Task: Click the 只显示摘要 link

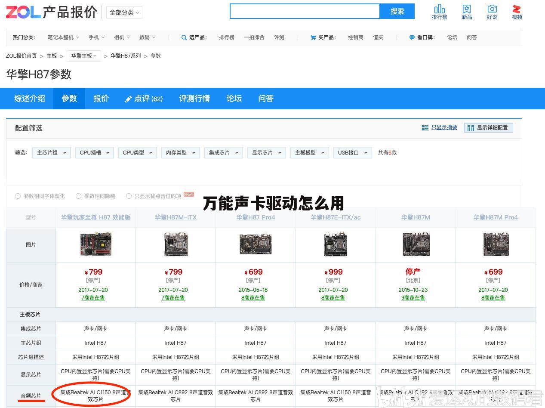Action: pos(444,128)
